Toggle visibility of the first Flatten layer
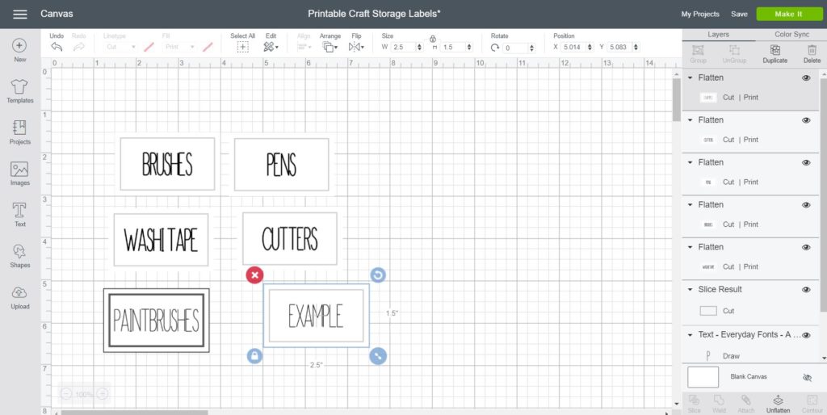Screen dimensions: 827x415 coord(805,78)
